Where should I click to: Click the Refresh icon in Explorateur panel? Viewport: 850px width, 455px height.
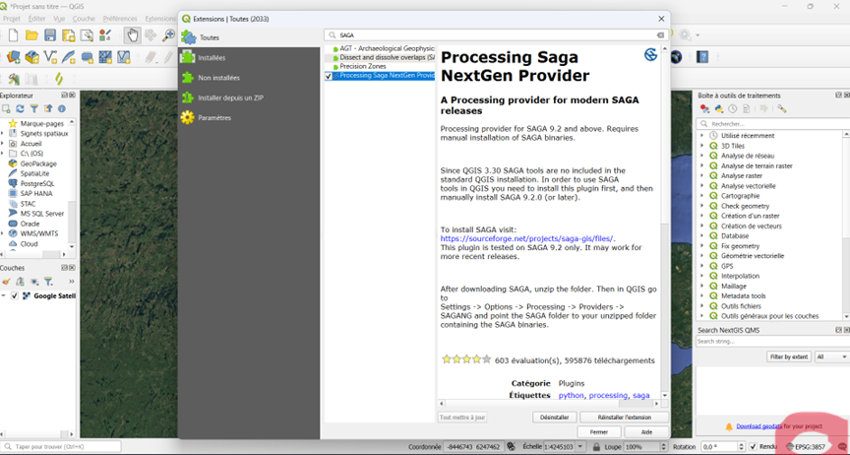20,108
